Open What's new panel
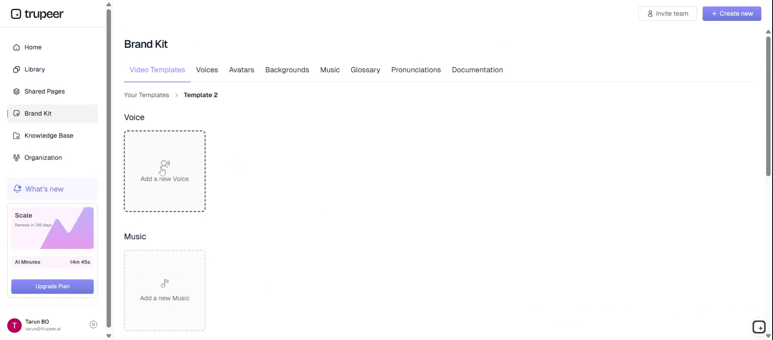773x340 pixels. (x=52, y=189)
